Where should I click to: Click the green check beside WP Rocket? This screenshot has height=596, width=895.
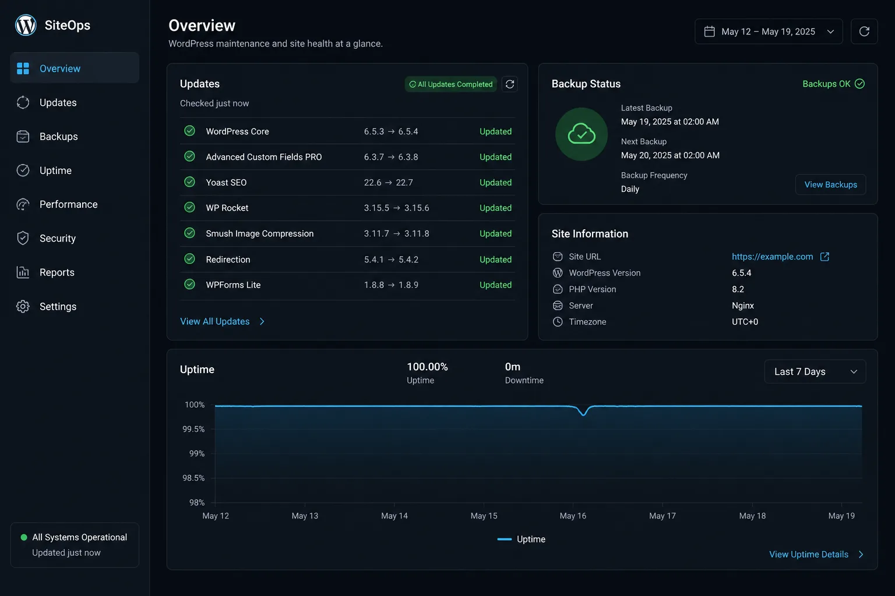tap(189, 207)
